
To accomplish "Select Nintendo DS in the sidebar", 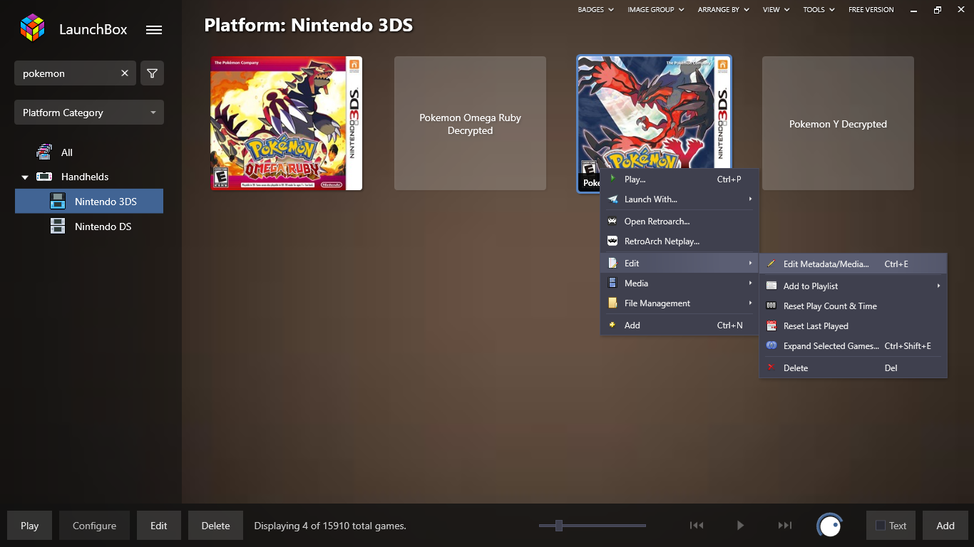I will (x=89, y=226).
